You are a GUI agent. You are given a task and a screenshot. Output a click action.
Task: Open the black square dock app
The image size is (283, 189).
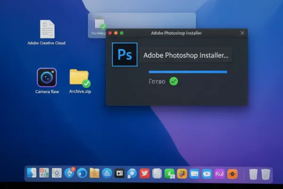(119, 173)
